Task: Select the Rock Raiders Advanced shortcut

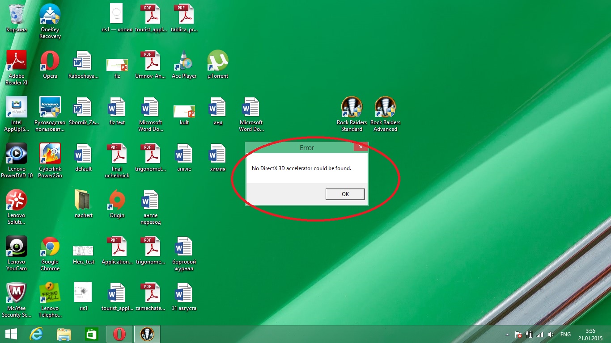Action: coord(385,114)
